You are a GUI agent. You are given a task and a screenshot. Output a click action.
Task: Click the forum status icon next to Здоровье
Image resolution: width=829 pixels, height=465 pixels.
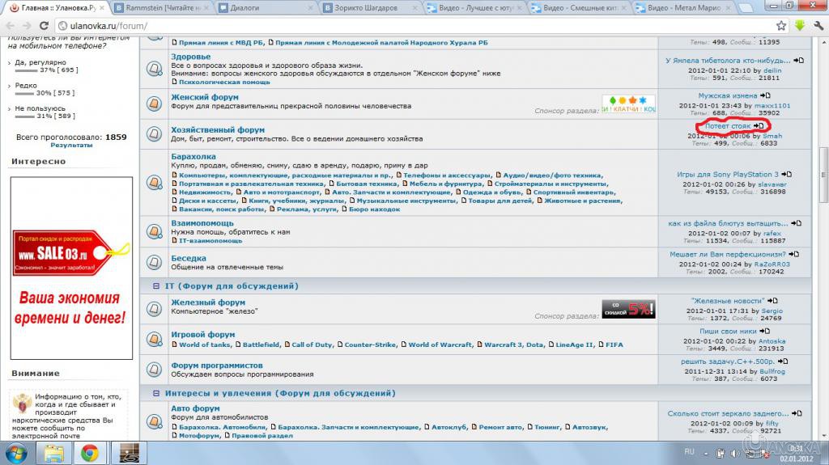pos(154,69)
